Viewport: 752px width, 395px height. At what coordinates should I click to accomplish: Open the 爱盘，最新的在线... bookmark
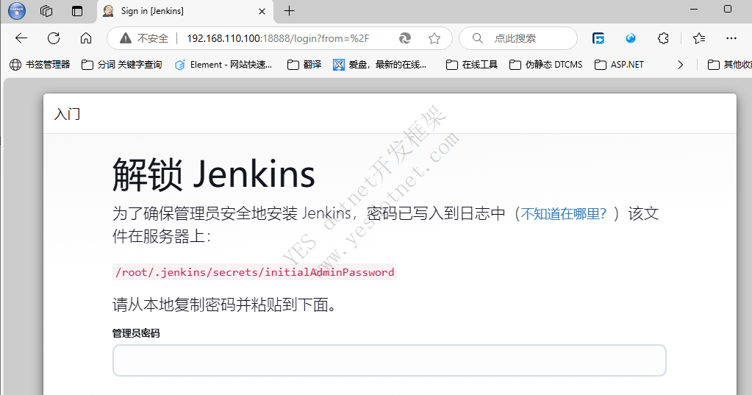tap(380, 64)
